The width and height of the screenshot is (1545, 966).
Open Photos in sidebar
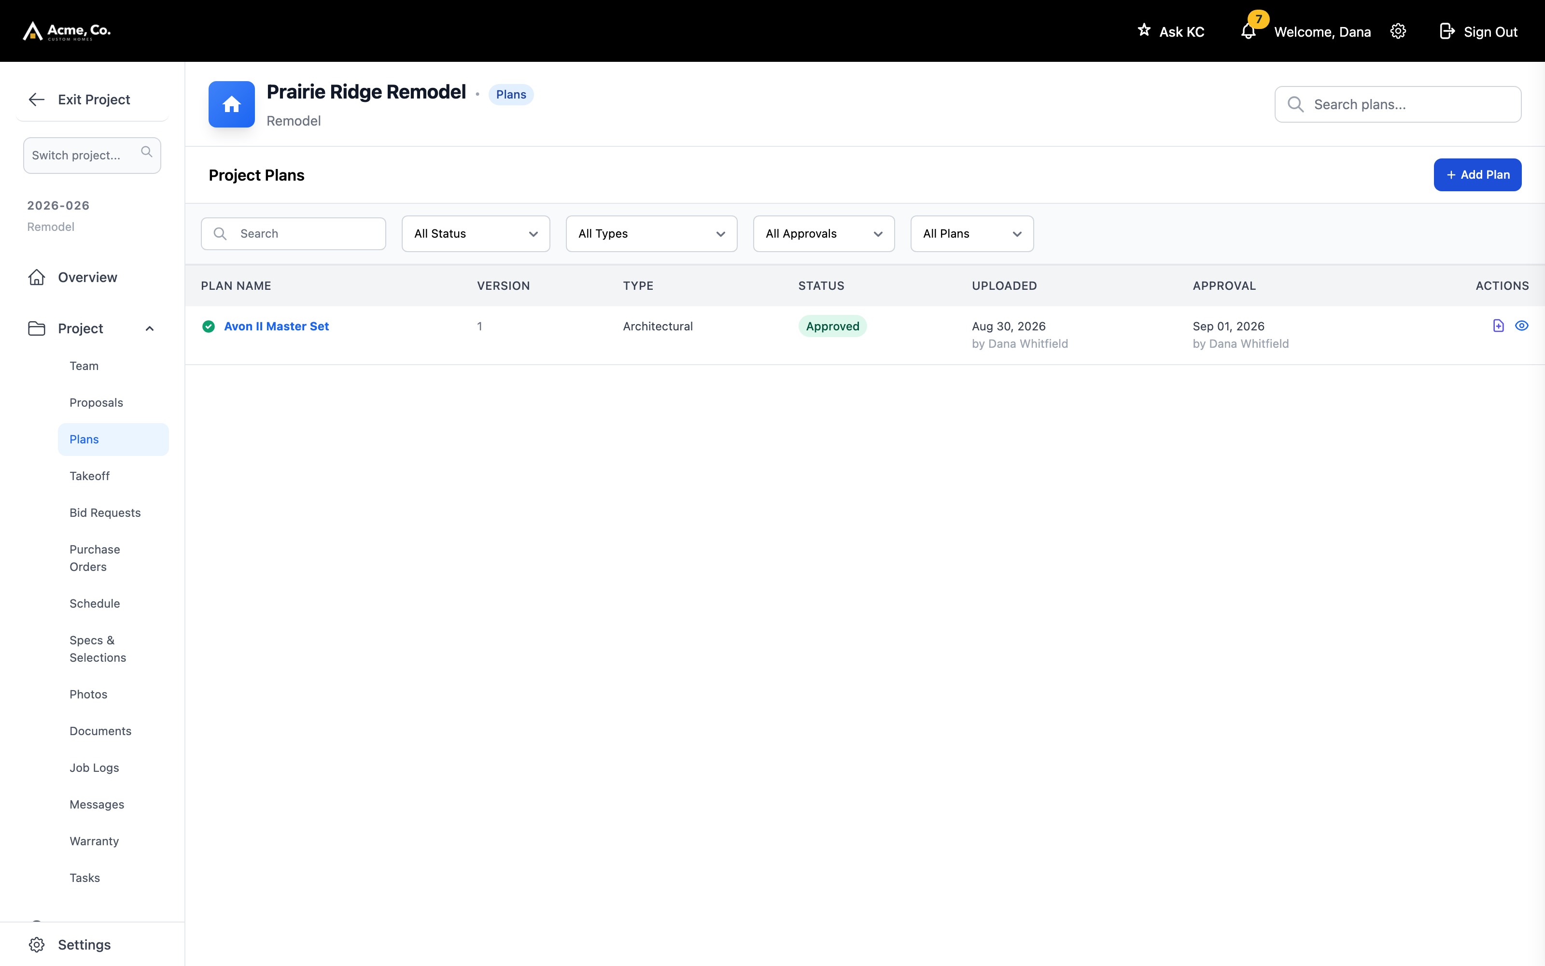click(x=88, y=695)
